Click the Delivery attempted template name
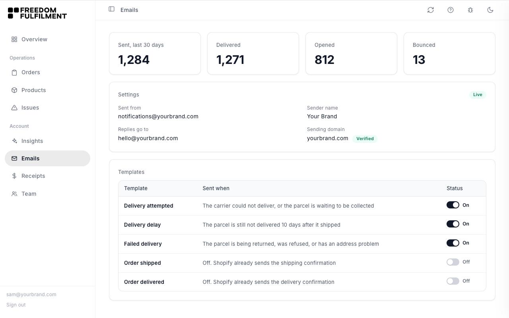 coord(149,206)
